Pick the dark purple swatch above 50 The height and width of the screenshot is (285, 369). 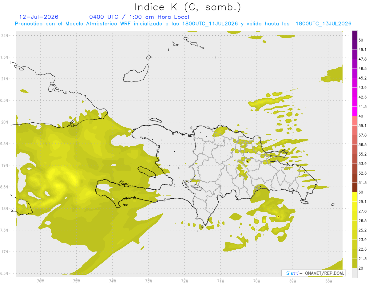coord(355,35)
